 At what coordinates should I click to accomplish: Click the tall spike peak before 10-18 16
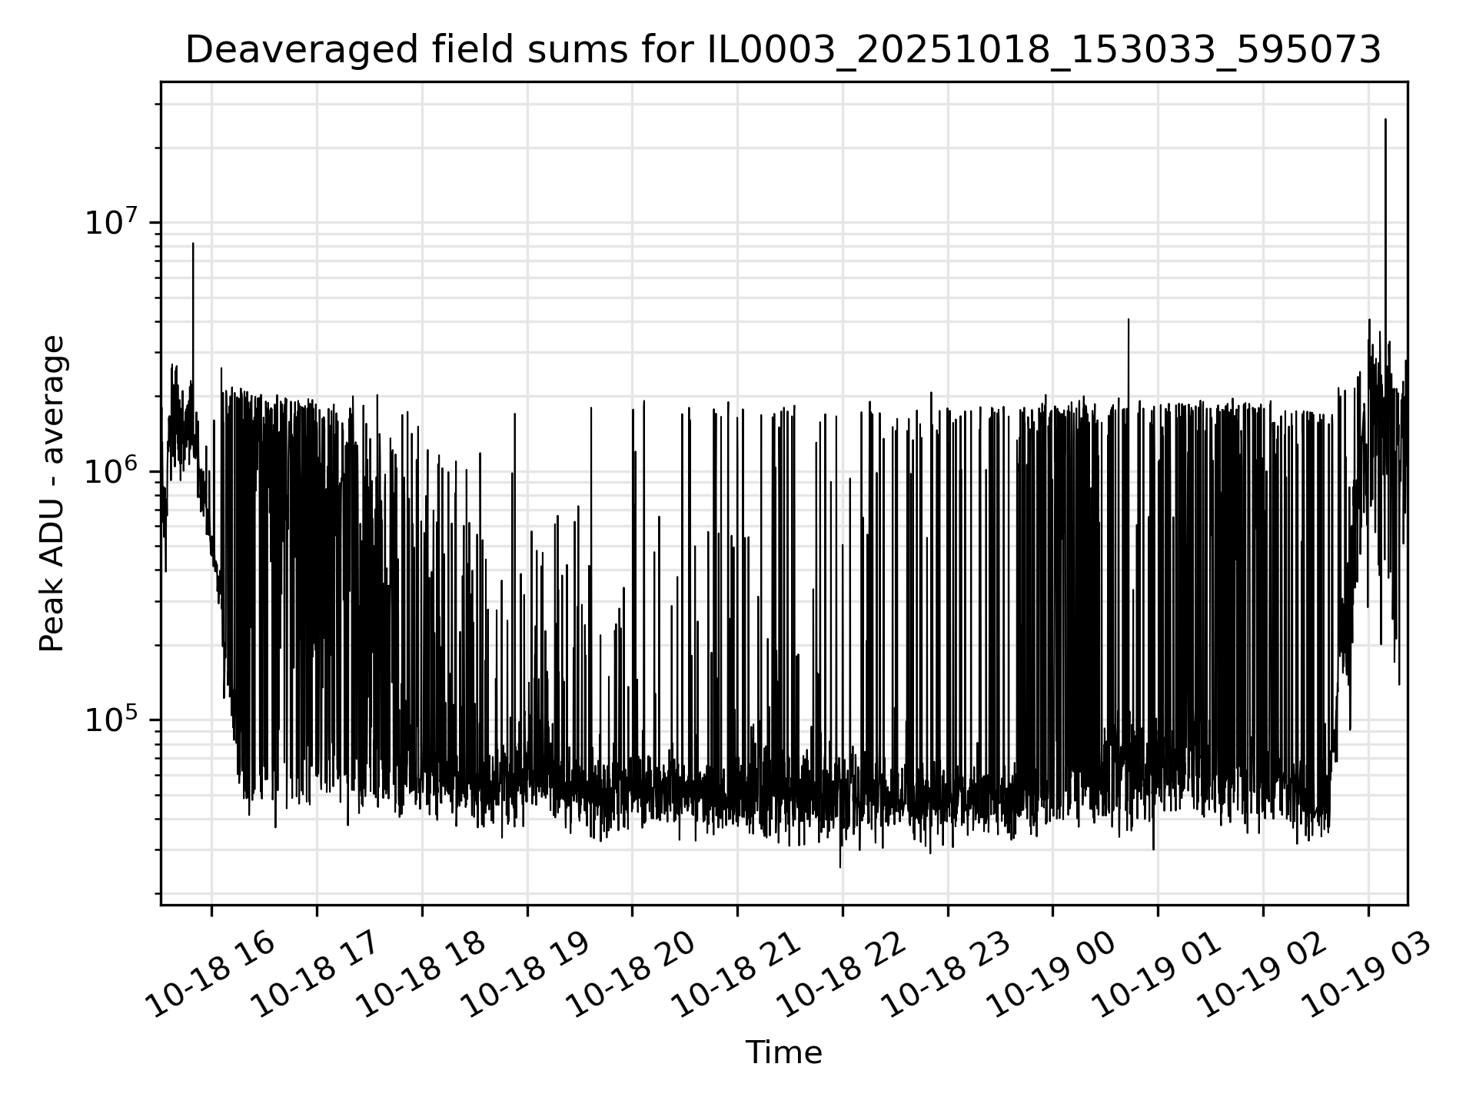(193, 244)
